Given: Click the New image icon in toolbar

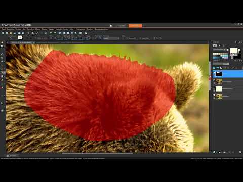Looking at the screenshot, I should click(x=3, y=33).
